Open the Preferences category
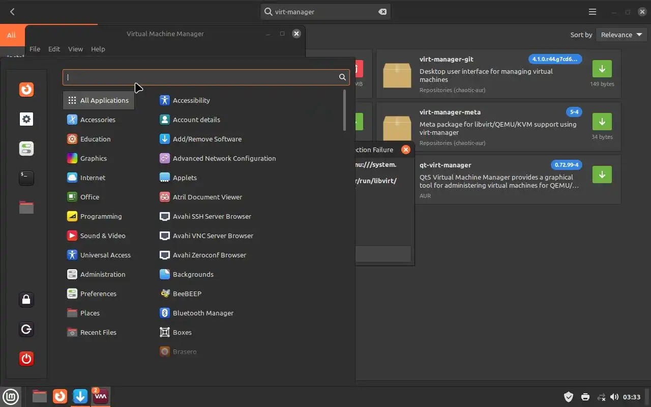651x407 pixels. (x=99, y=294)
